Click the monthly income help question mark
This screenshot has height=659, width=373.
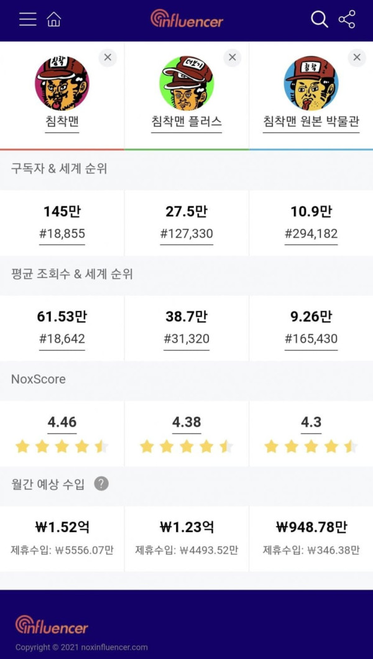(101, 484)
